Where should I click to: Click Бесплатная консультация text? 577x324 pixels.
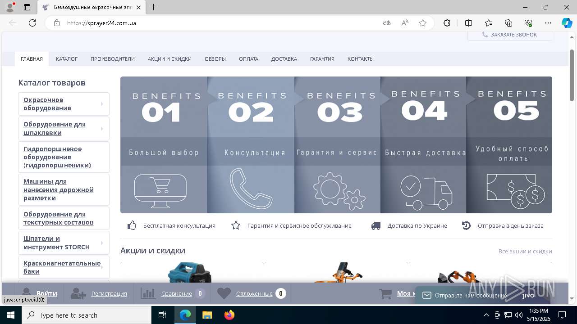(x=179, y=226)
